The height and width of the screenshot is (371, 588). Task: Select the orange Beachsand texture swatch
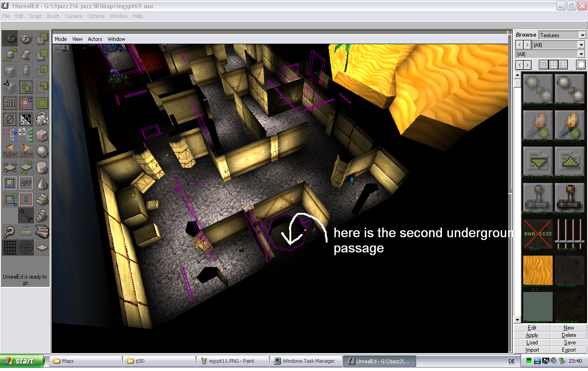click(537, 270)
